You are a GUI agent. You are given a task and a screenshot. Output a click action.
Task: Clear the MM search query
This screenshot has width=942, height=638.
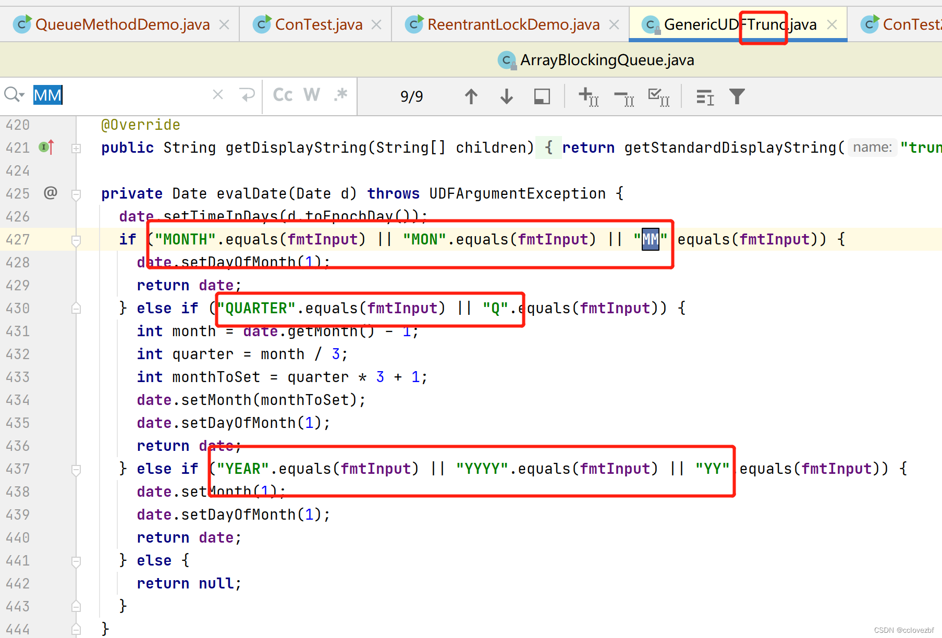click(x=217, y=94)
